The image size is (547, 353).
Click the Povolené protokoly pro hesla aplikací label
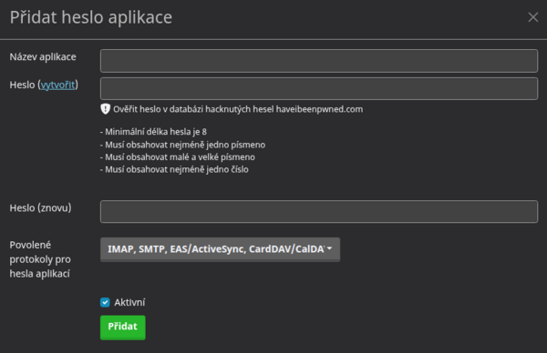(x=40, y=259)
